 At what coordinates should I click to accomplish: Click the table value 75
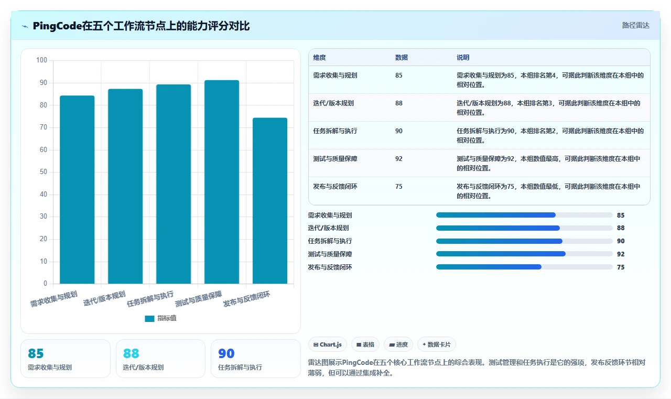click(x=399, y=187)
